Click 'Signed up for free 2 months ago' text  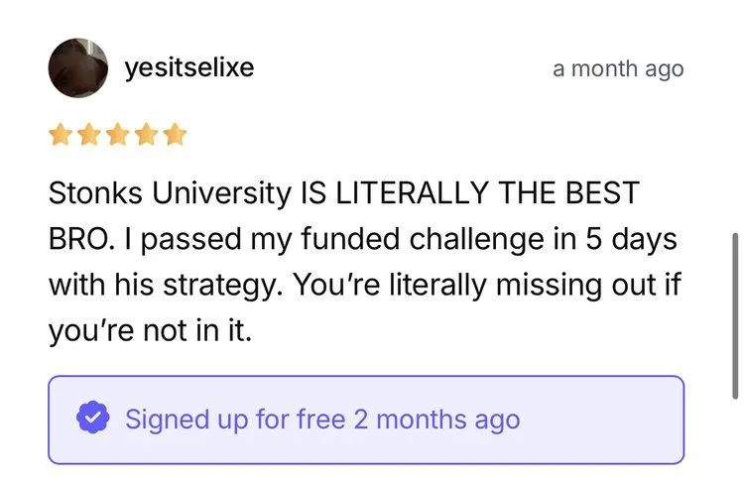(x=322, y=420)
